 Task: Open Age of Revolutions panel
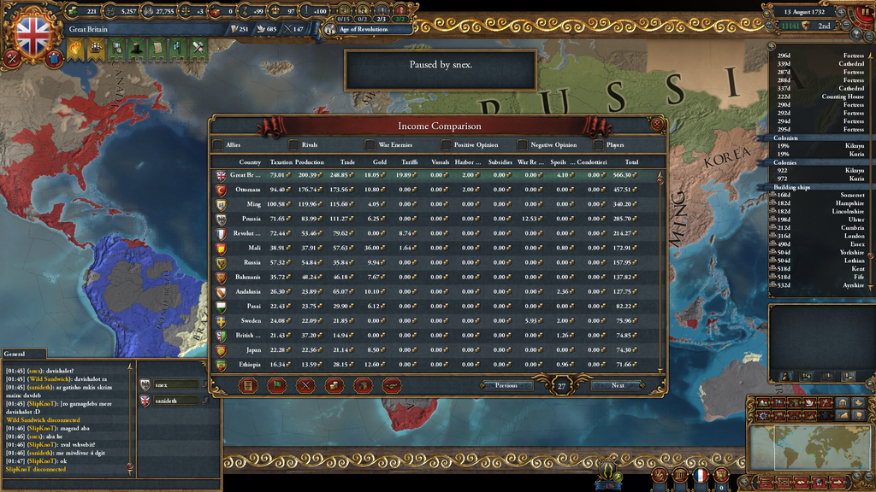[x=363, y=29]
